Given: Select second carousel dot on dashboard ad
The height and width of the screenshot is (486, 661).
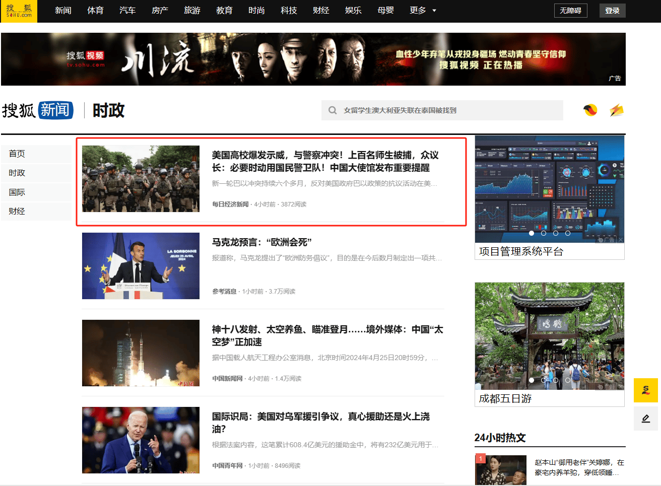Looking at the screenshot, I should point(544,233).
